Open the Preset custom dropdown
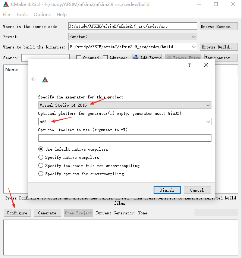This screenshot has height=258, width=242. [133, 37]
